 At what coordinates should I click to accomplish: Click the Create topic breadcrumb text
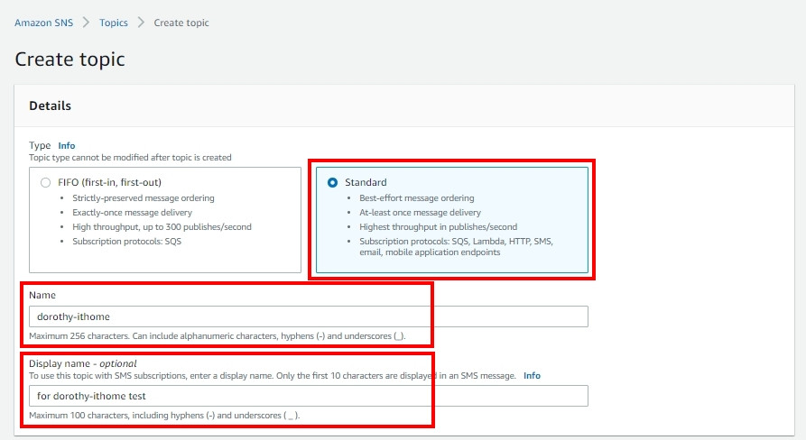click(181, 23)
